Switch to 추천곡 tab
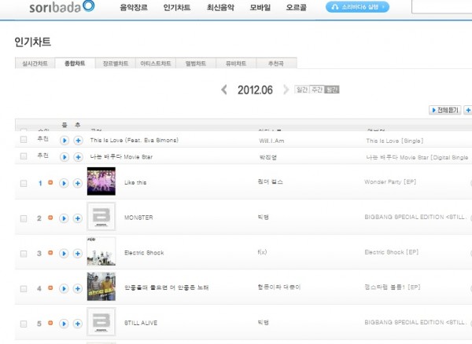 pyautogui.click(x=276, y=64)
